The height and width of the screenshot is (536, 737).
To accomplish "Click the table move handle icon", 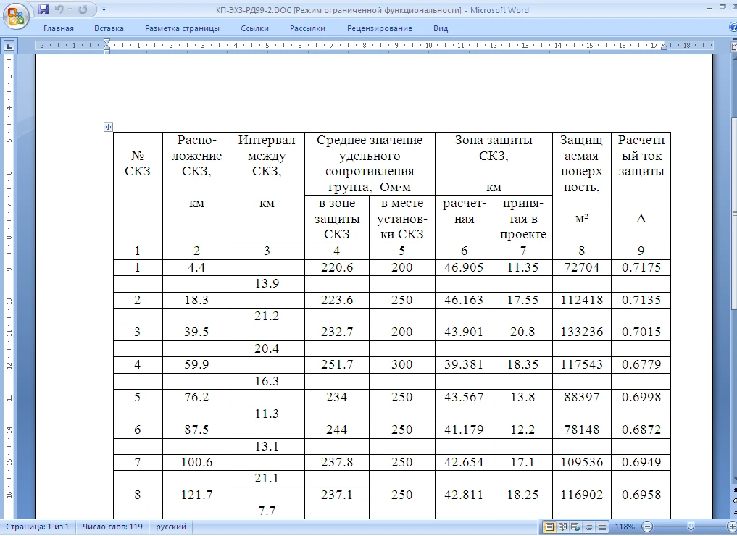I will point(108,127).
